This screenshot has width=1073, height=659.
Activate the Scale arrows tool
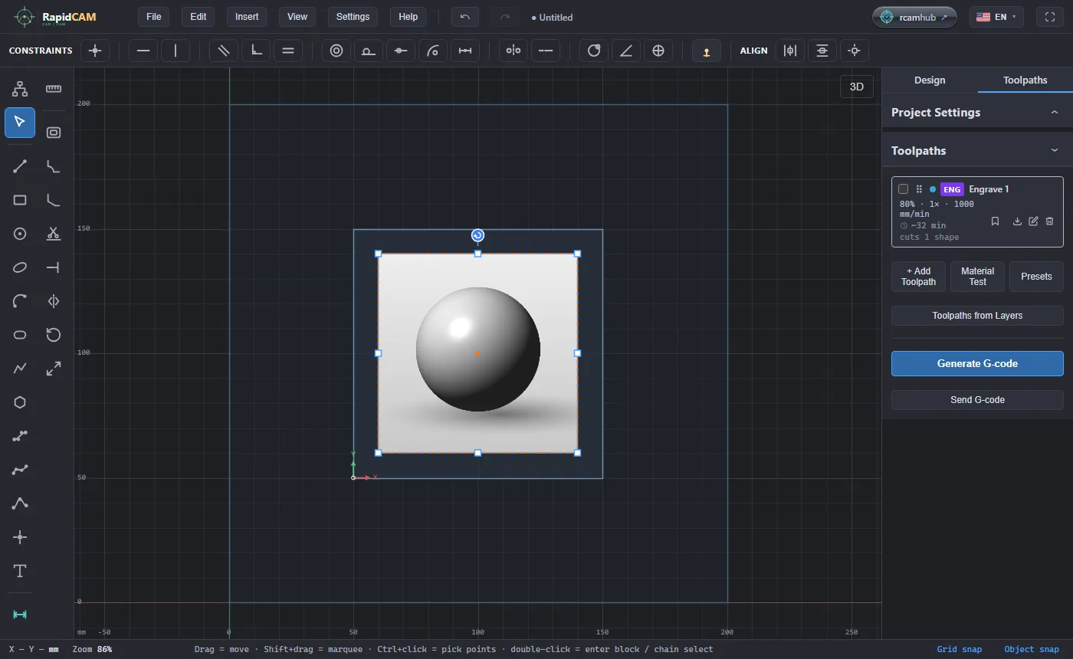click(x=54, y=369)
